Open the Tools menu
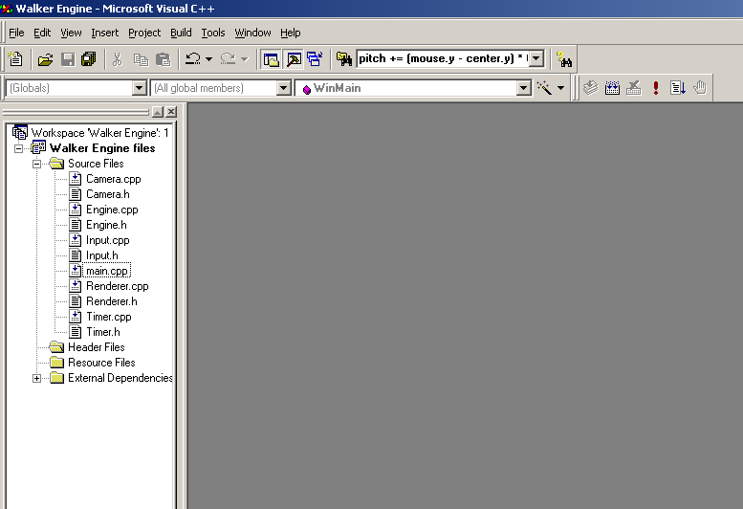The height and width of the screenshot is (509, 743). (213, 33)
